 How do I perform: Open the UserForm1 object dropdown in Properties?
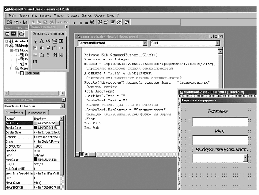click(x=62, y=106)
